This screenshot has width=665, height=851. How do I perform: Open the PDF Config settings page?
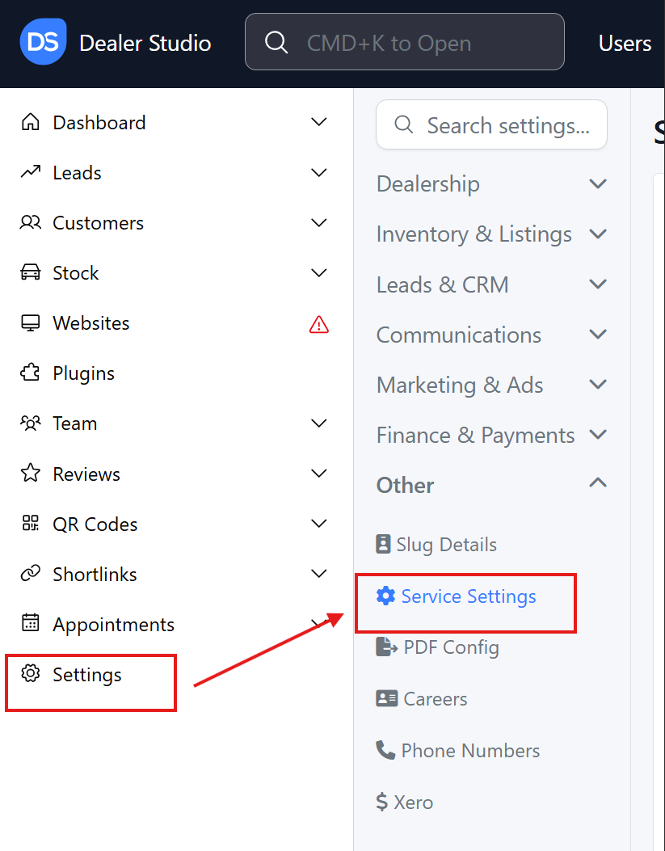(451, 647)
